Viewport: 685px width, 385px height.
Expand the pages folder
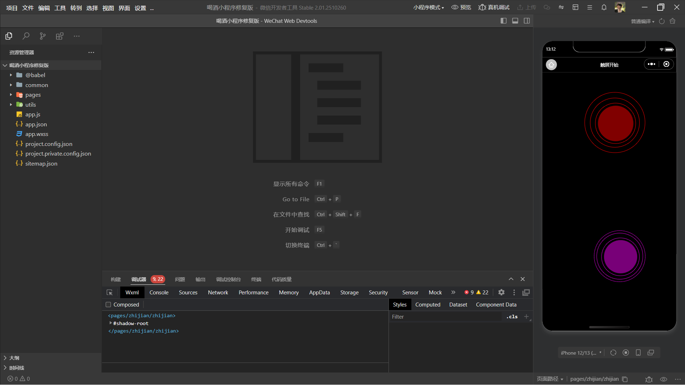tap(33, 95)
